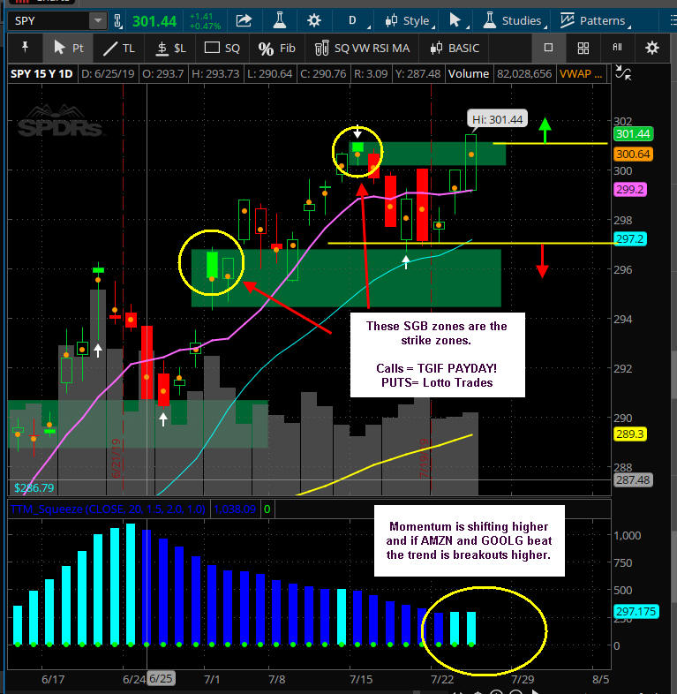677x694 pixels.
Task: Click the cyan 297.175 squeeze axis label
Action: click(x=636, y=611)
